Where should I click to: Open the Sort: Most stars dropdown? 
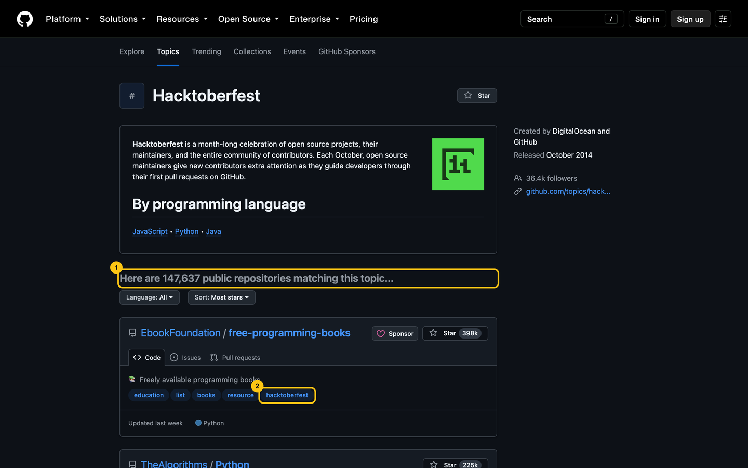pos(222,297)
